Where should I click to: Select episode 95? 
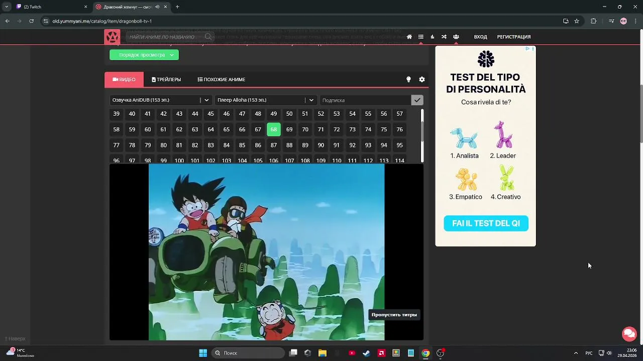tap(399, 145)
